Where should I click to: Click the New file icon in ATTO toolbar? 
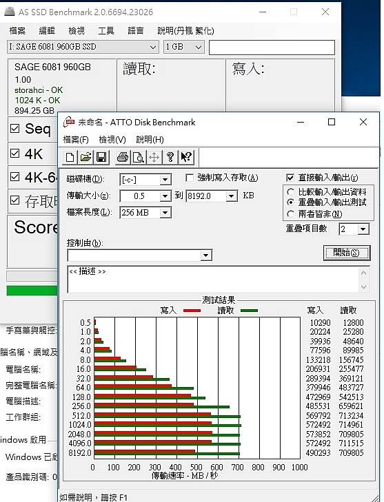(70, 157)
